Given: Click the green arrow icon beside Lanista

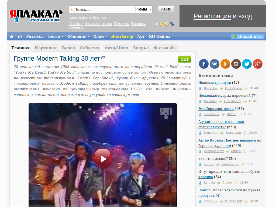Looking at the screenshot, I should click(219, 183).
